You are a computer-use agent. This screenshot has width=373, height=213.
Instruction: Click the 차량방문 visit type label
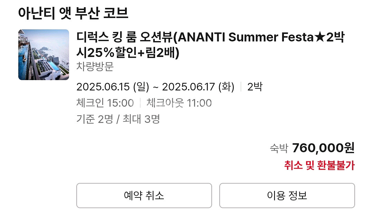(x=95, y=66)
